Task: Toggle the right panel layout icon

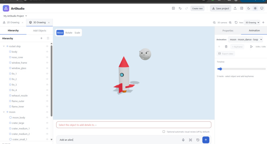Action: click(241, 8)
